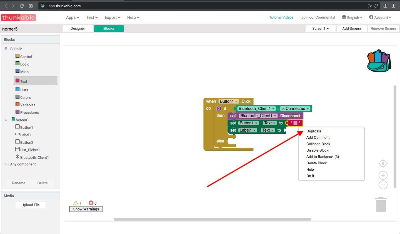Screen dimensions: 400x234
Task: Select the Logic blocks color swatch
Action: click(17, 64)
